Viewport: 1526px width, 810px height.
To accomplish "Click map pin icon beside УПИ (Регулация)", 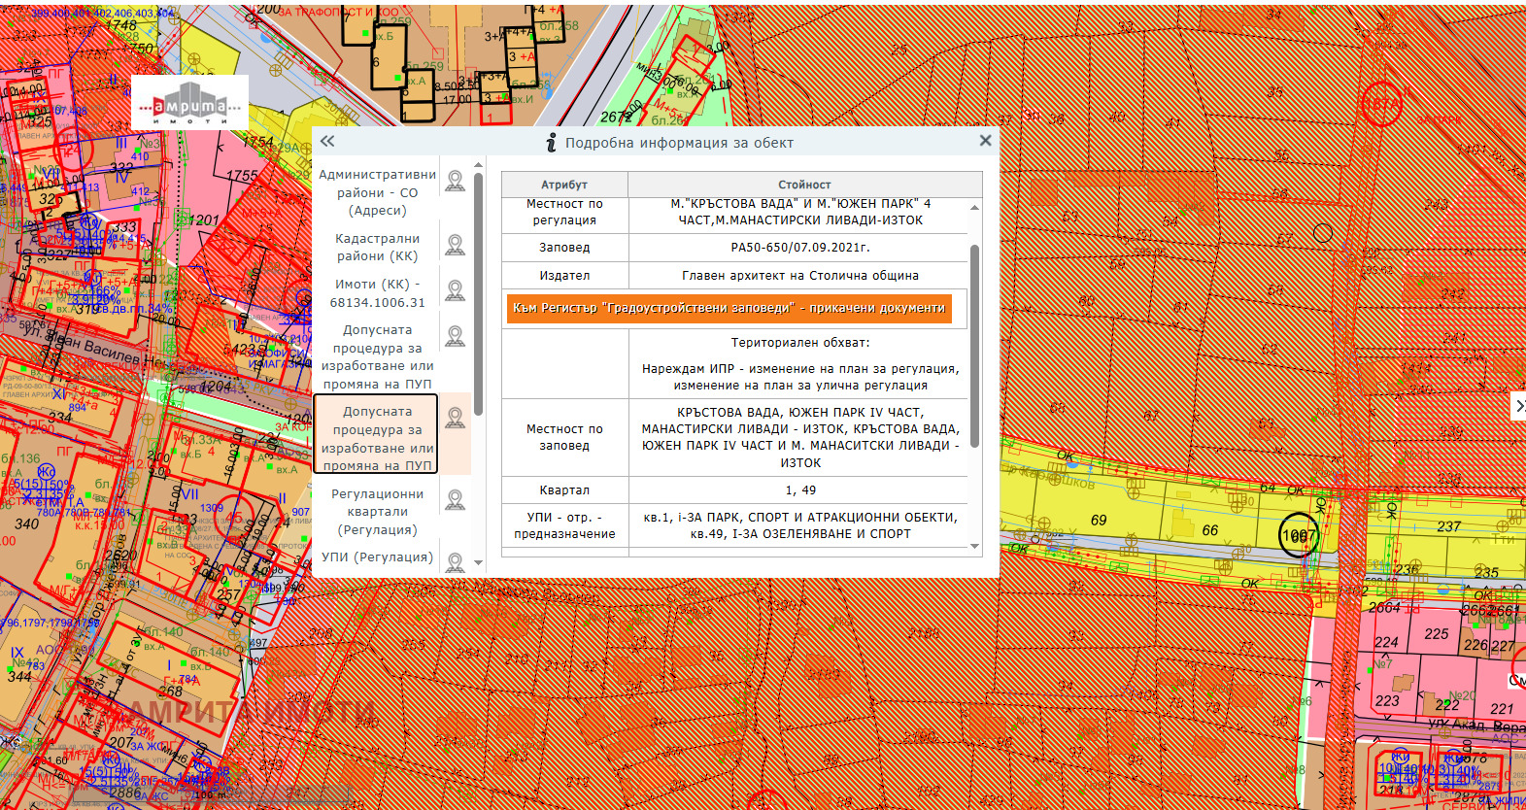I will pyautogui.click(x=455, y=562).
